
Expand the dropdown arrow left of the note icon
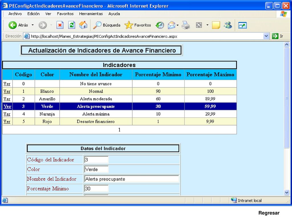click(207, 25)
